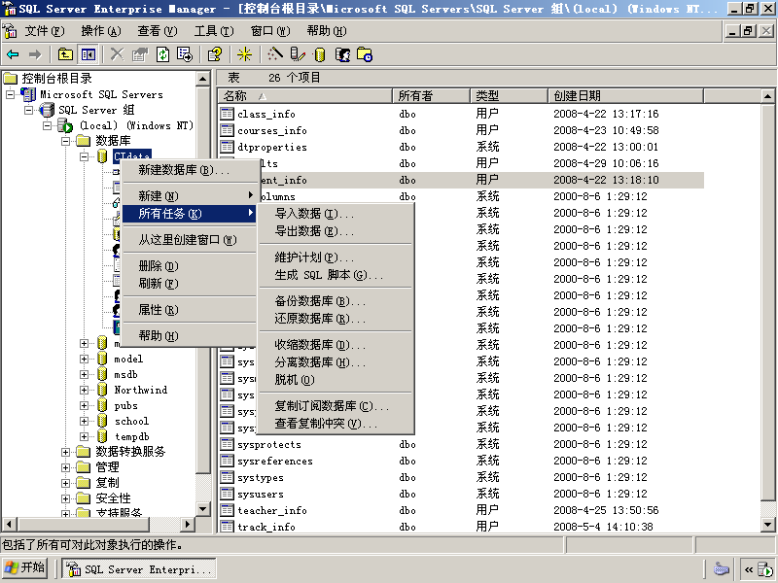
Task: Sort tables by the 名称 column header
Action: tap(305, 95)
